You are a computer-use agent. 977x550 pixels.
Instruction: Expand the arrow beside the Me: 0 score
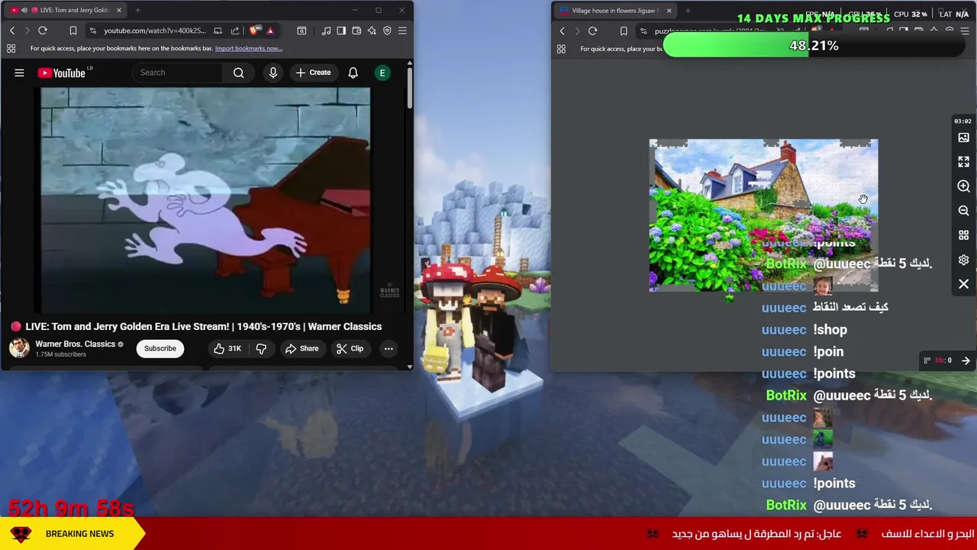[x=966, y=361]
